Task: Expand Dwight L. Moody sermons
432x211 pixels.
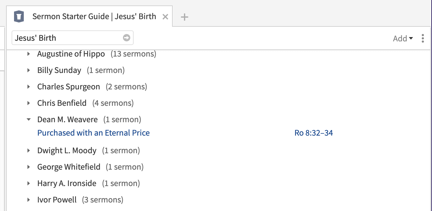Action: pyautogui.click(x=29, y=150)
